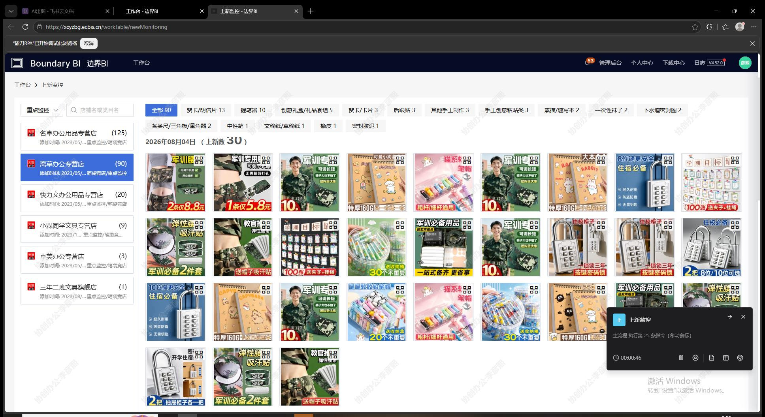Open the 2条仅8.8元 belt product thumbnail
This screenshot has width=765, height=417.
point(175,182)
